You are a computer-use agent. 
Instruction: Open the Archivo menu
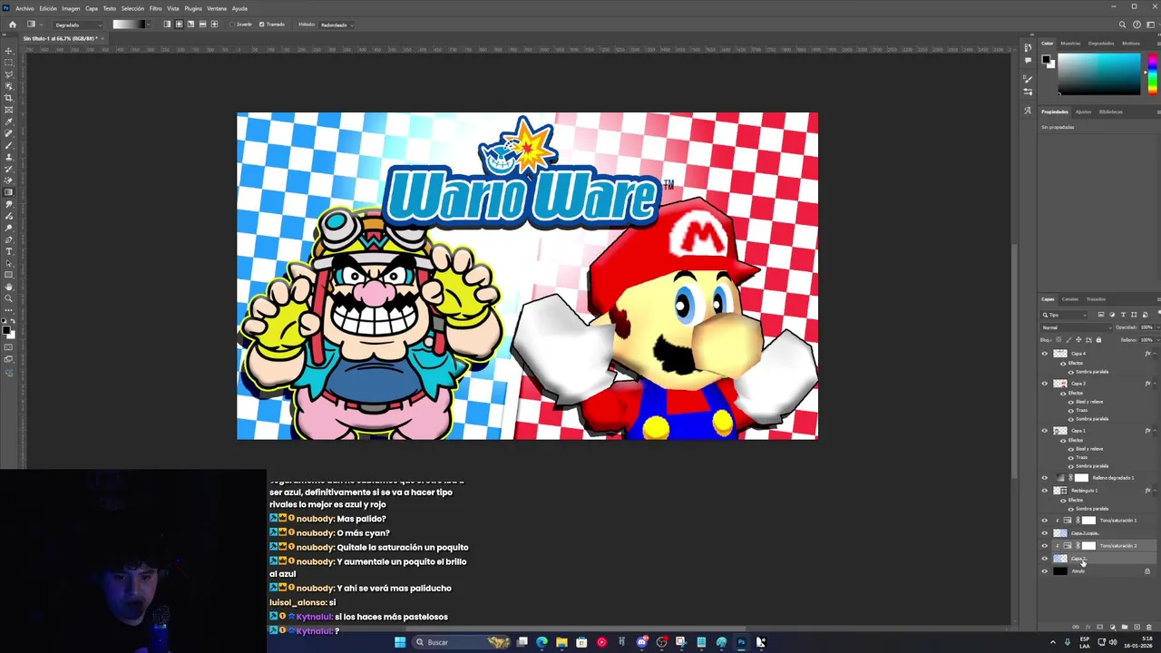click(24, 8)
